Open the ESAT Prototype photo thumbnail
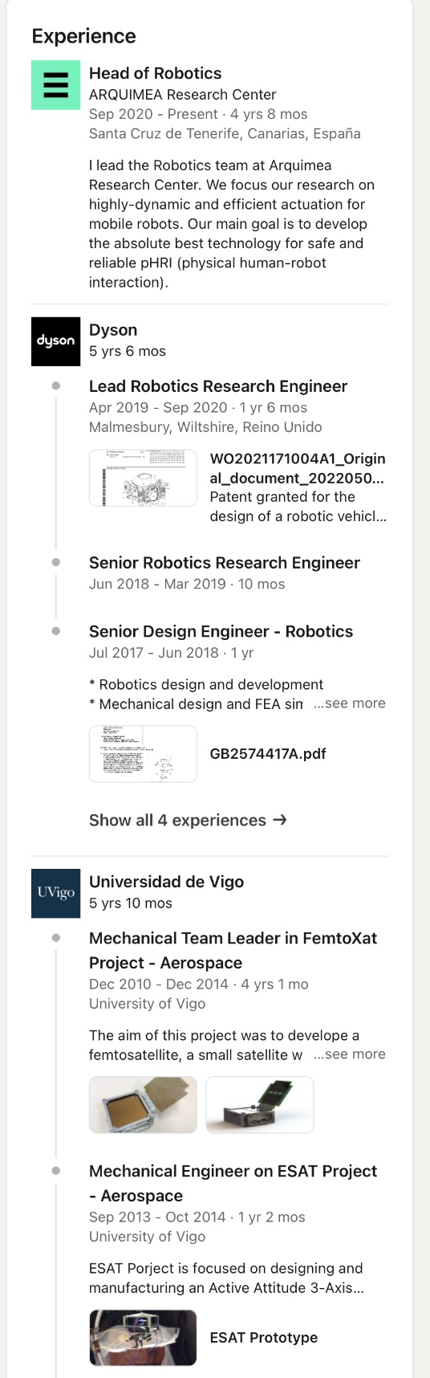430x1378 pixels. tap(143, 1338)
